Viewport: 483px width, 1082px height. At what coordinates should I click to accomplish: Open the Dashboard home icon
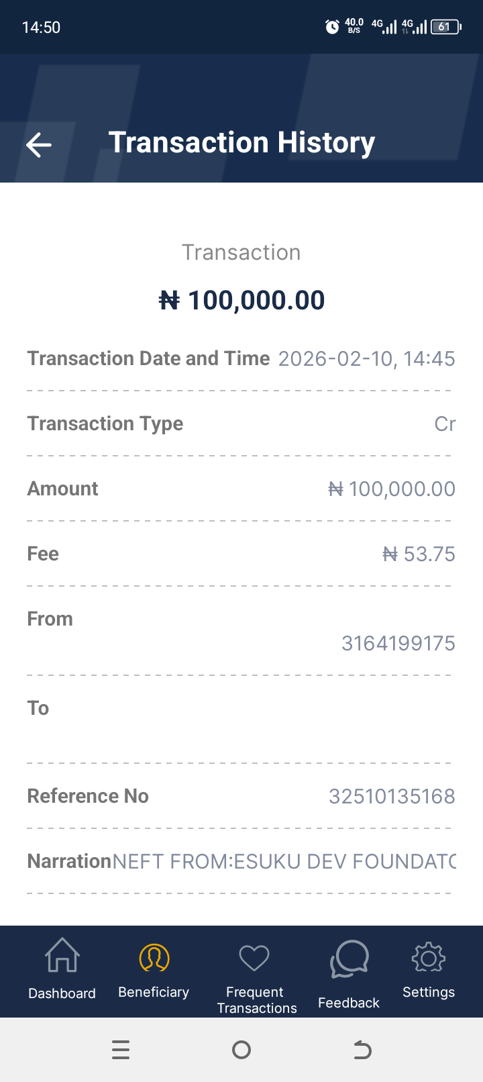(x=62, y=956)
